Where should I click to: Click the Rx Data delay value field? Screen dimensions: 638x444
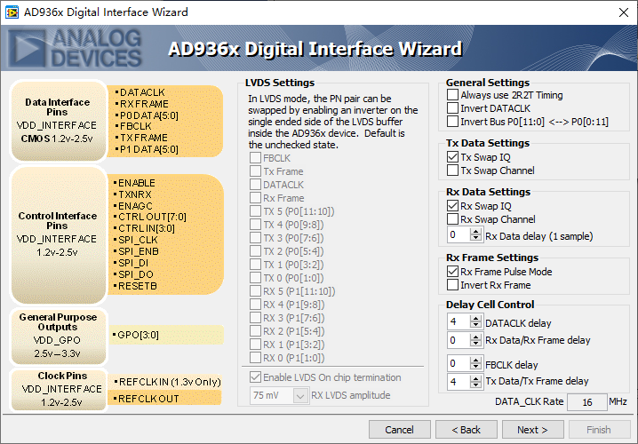459,235
